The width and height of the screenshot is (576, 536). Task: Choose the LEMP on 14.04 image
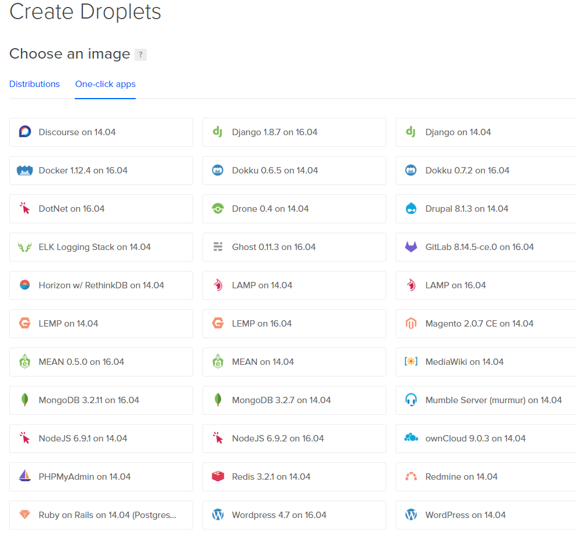[101, 324]
